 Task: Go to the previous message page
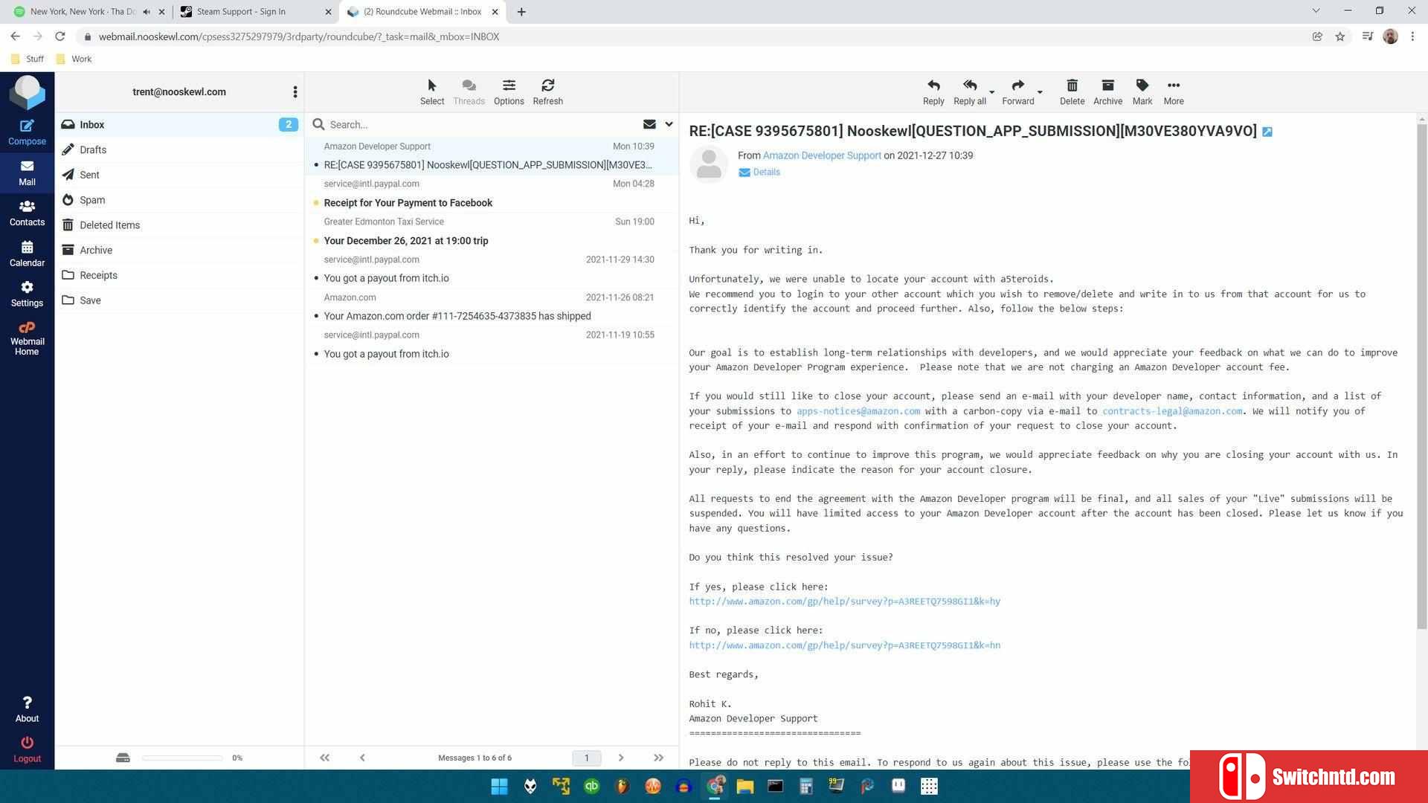(362, 758)
